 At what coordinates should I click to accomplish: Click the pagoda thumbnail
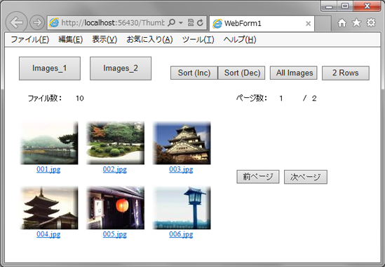click(49, 208)
